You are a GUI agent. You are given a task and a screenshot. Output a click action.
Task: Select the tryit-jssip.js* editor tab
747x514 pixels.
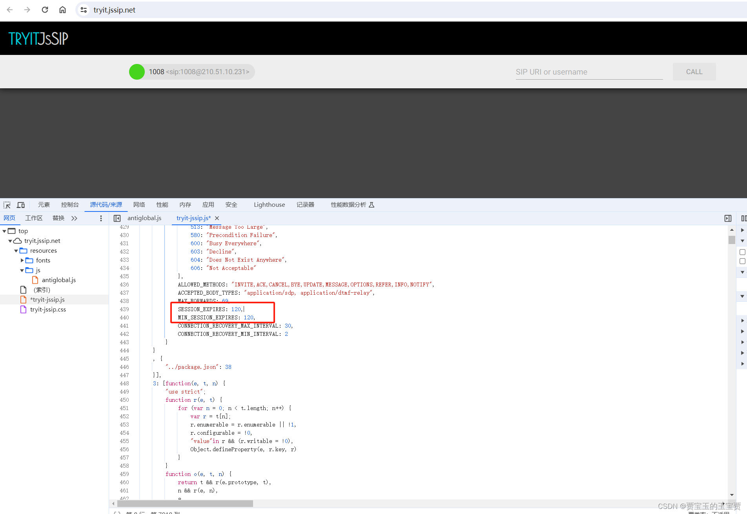coord(193,218)
